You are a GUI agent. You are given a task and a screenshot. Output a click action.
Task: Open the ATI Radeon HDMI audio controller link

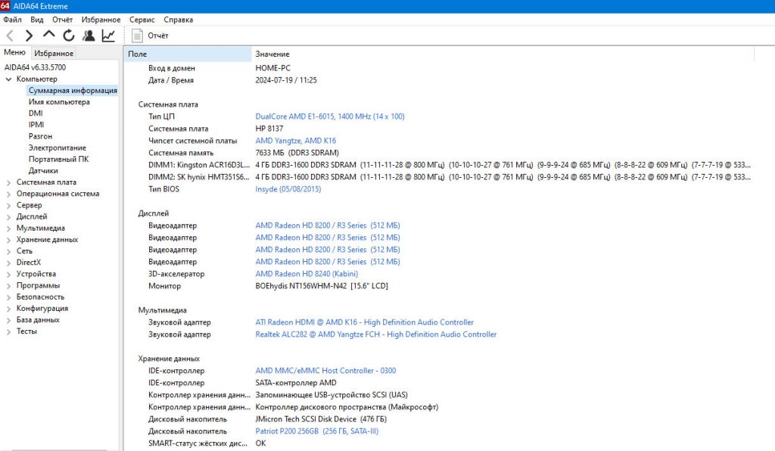point(364,322)
